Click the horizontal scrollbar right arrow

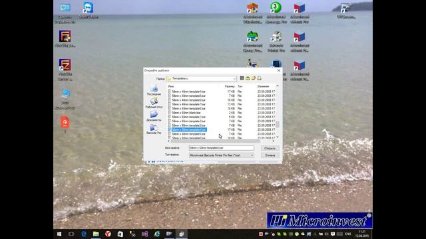[274, 141]
